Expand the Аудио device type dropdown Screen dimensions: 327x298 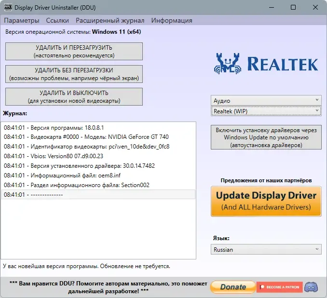[266, 100]
